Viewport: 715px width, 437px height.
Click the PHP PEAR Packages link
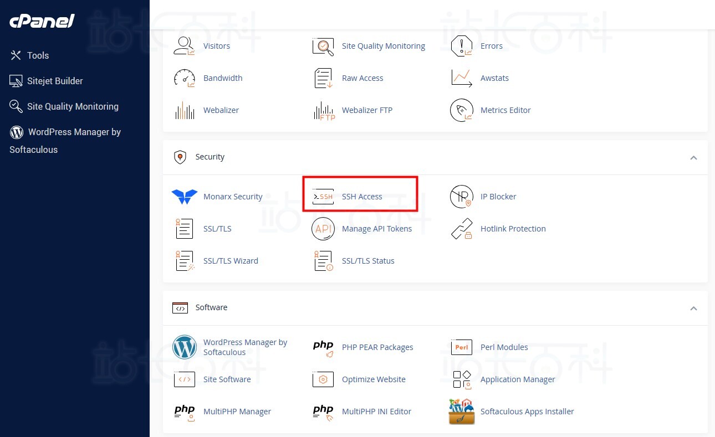[x=377, y=347]
